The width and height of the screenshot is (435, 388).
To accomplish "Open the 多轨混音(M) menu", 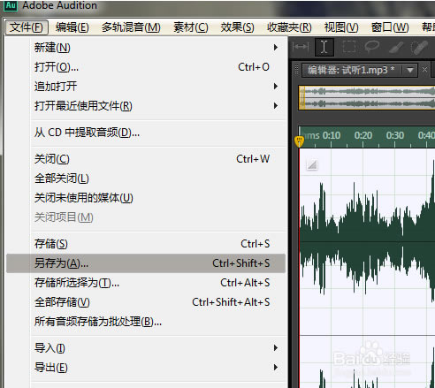I will tap(131, 27).
